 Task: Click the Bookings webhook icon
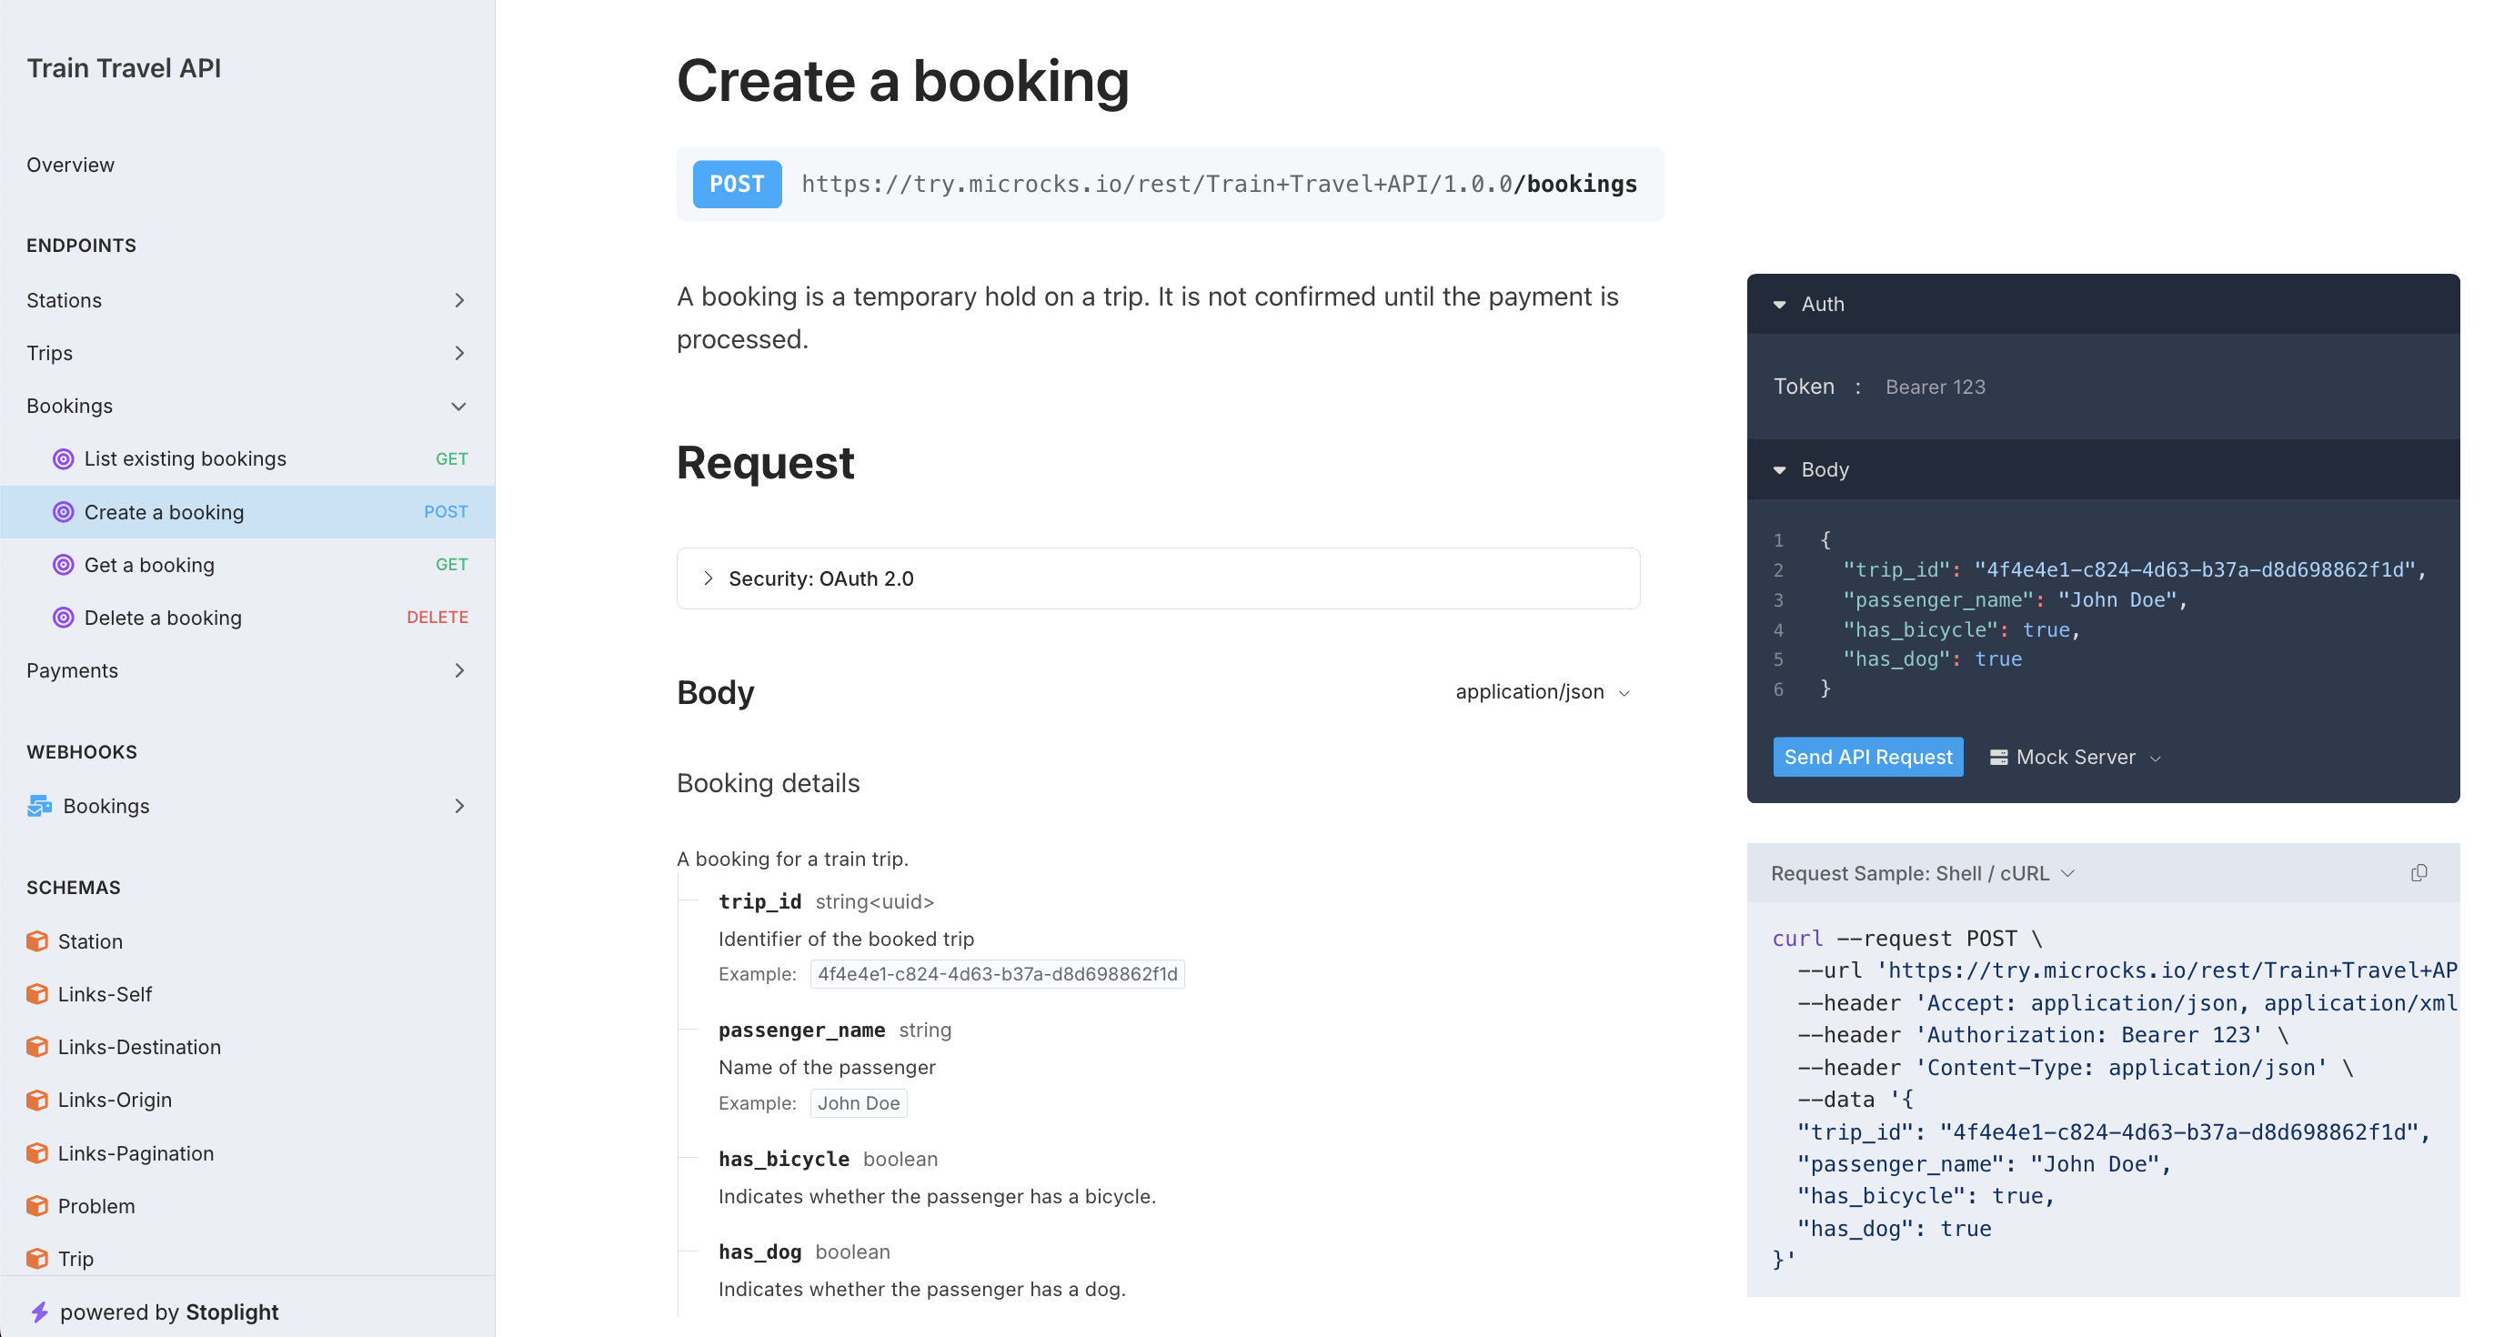[x=40, y=805]
